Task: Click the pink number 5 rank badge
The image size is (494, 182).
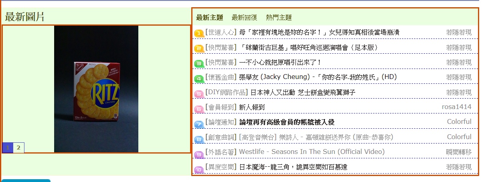Action: tap(199, 94)
